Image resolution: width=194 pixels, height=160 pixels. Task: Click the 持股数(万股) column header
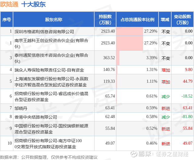coord(105,20)
